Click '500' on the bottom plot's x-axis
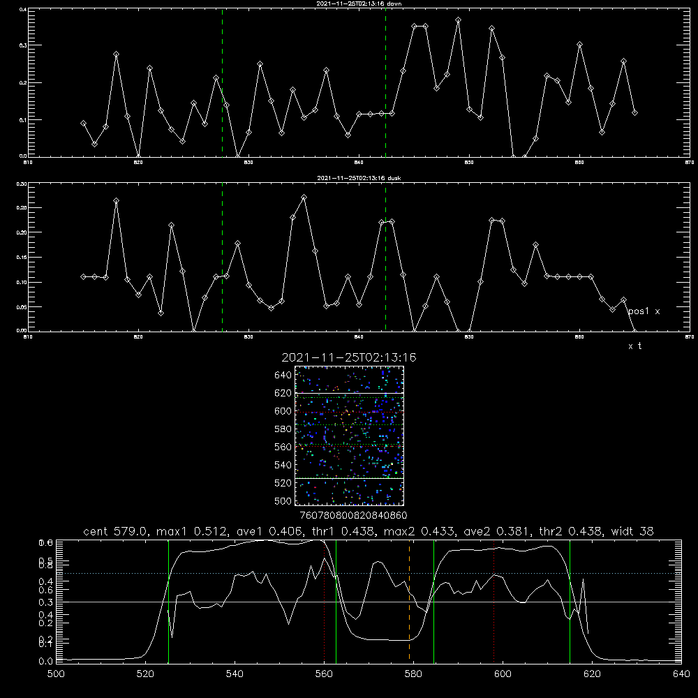The width and height of the screenshot is (698, 698). coord(56,674)
